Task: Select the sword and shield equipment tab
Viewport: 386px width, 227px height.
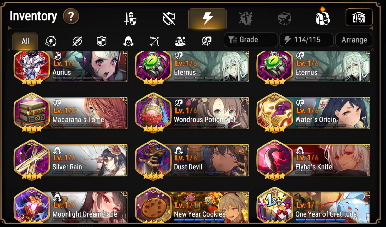Action: (130, 19)
